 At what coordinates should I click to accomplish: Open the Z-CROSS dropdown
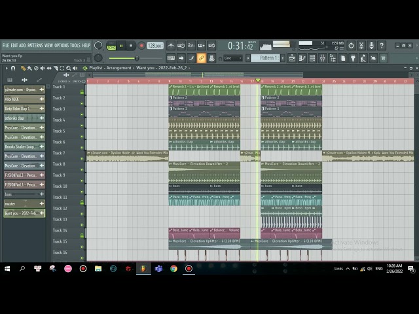tap(64, 81)
